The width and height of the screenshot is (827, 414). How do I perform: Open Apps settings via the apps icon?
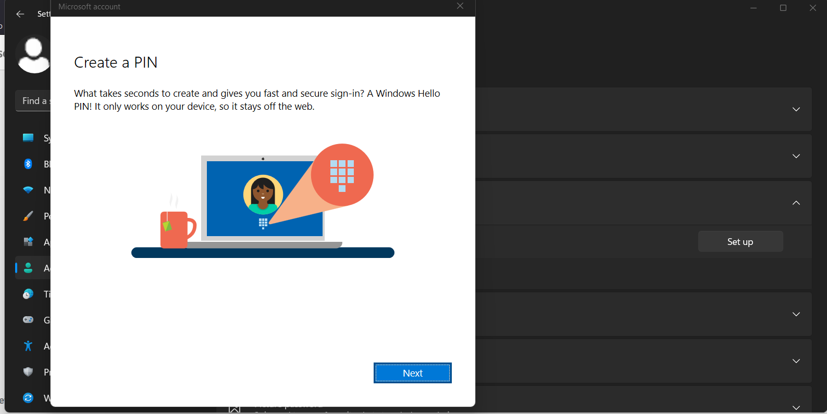[x=28, y=242]
